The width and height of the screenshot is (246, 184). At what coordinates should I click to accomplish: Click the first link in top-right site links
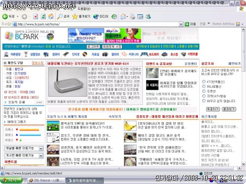(141, 47)
